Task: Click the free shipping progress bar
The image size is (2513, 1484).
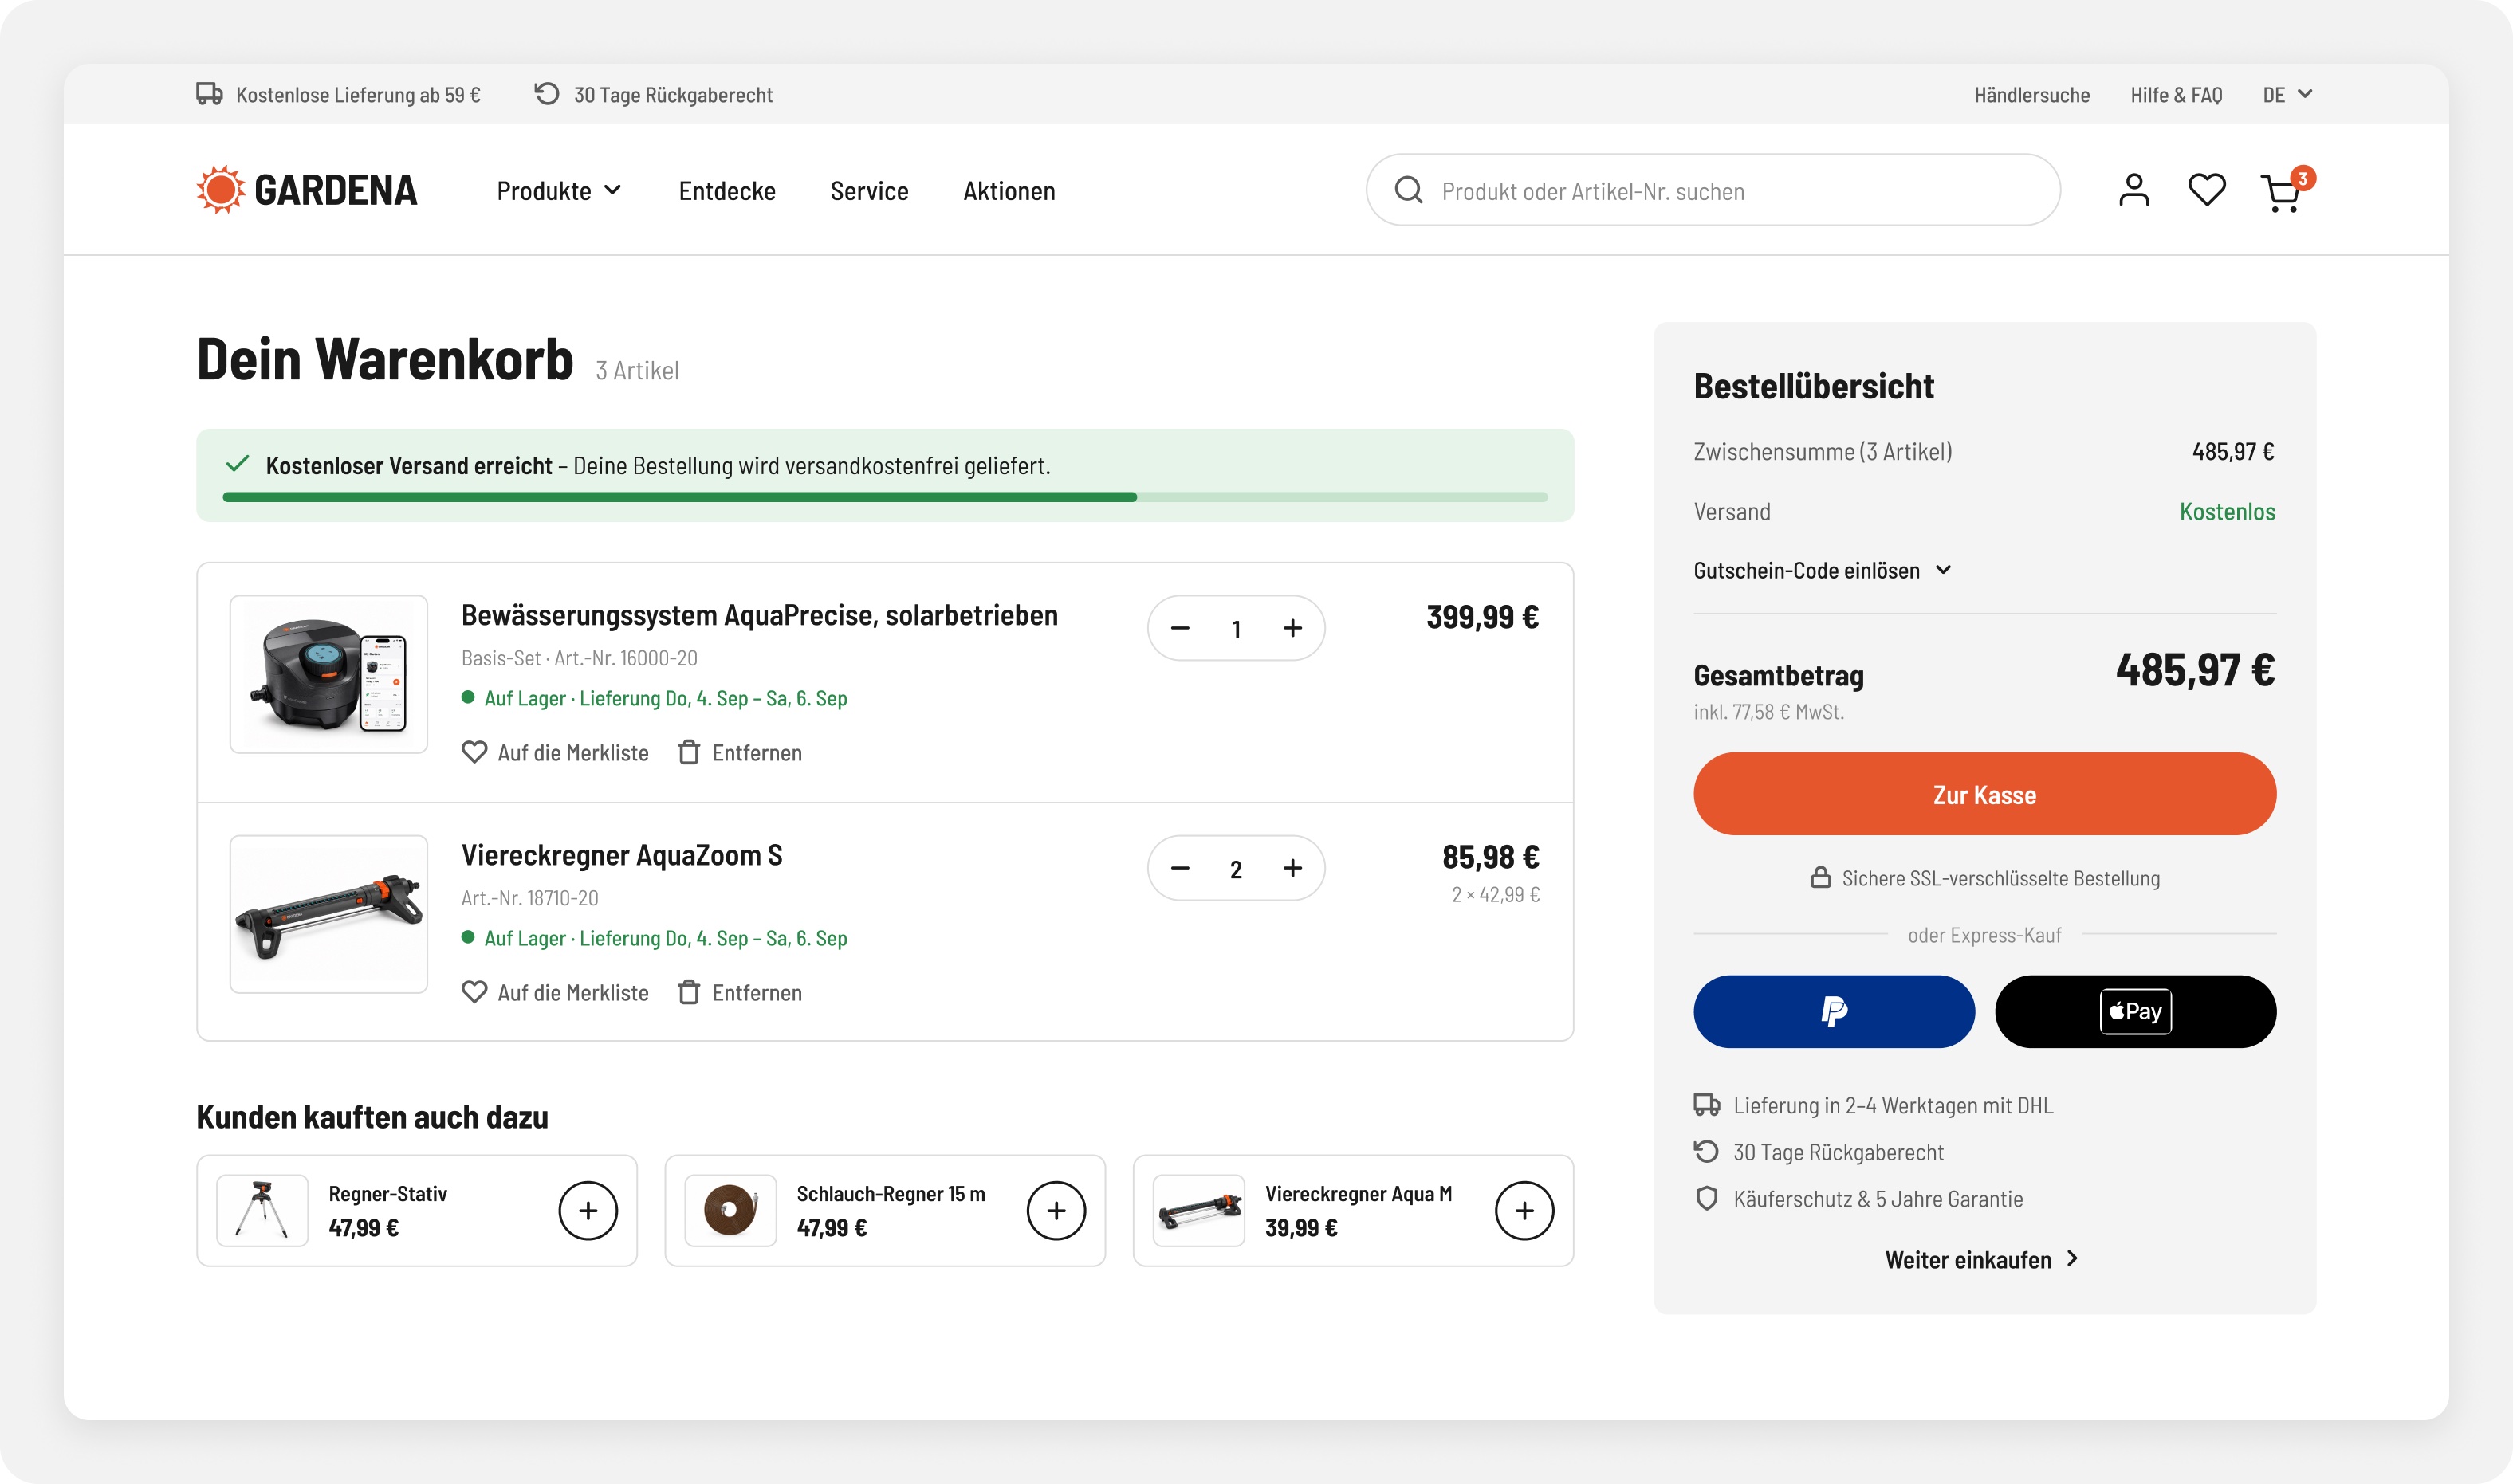Action: pyautogui.click(x=885, y=497)
